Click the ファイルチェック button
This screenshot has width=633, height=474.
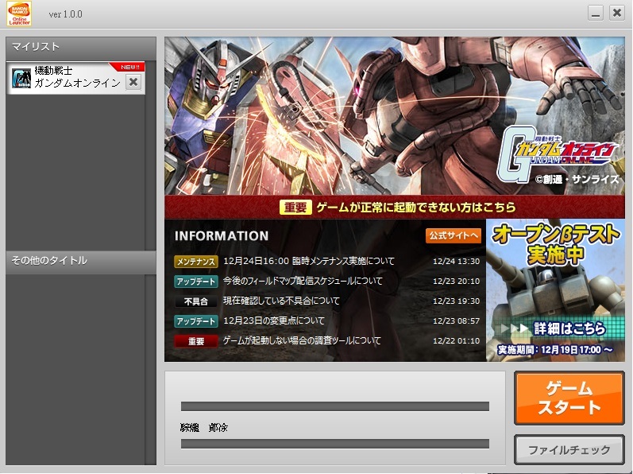click(569, 450)
